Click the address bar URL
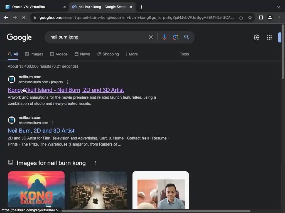 [x=136, y=17]
